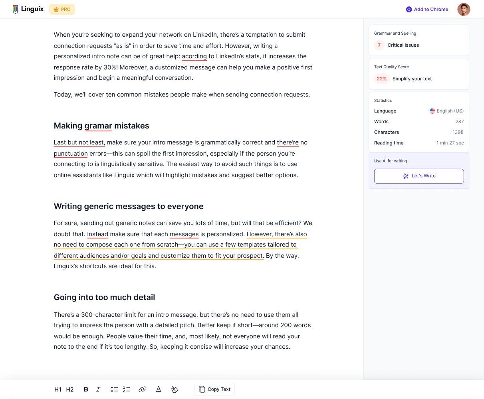Click the magic wand icon inside Let's Write
The image size is (484, 399).
[406, 176]
